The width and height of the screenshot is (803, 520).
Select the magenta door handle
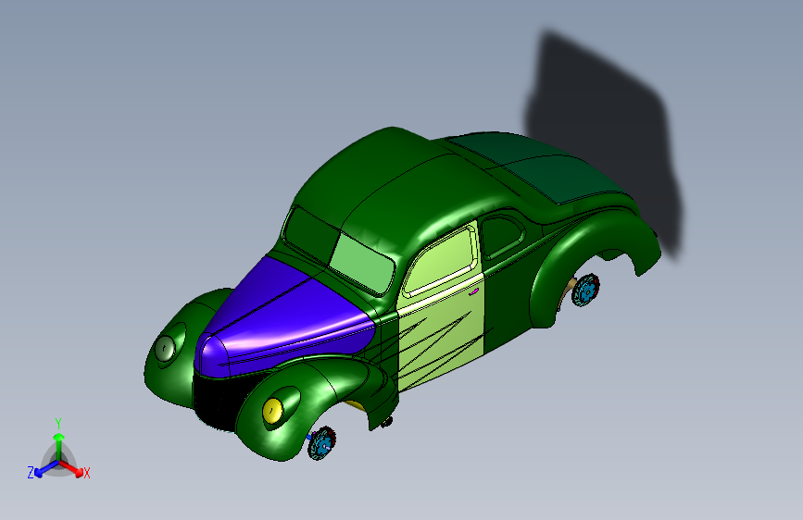click(474, 291)
